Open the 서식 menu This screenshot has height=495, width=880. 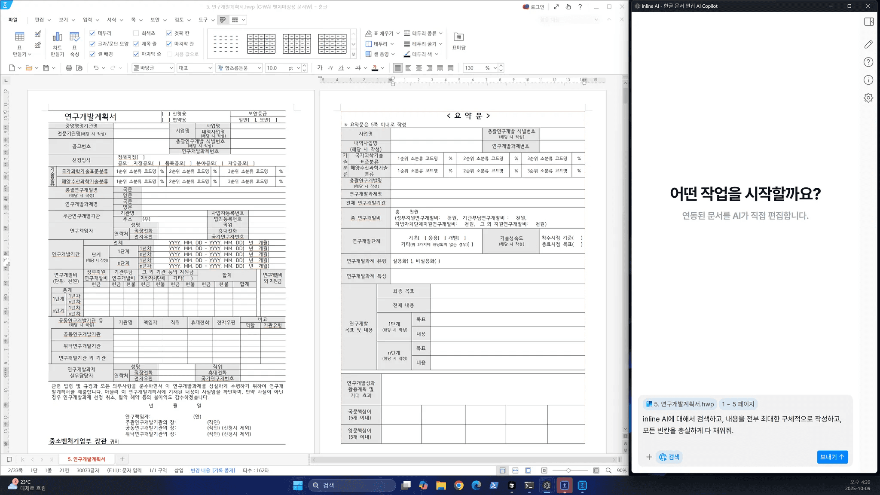(x=115, y=20)
